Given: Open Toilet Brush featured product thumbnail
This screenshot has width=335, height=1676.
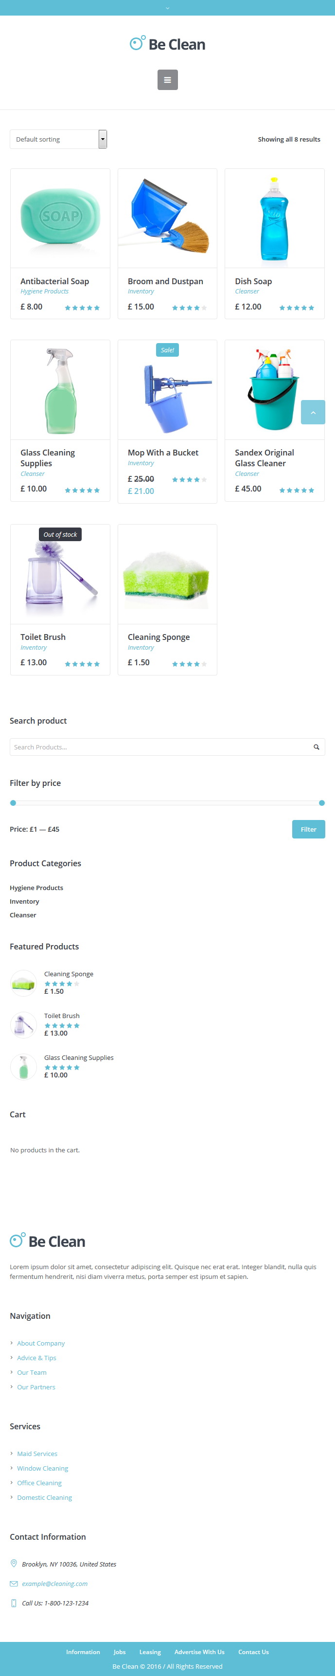Looking at the screenshot, I should [x=23, y=1025].
